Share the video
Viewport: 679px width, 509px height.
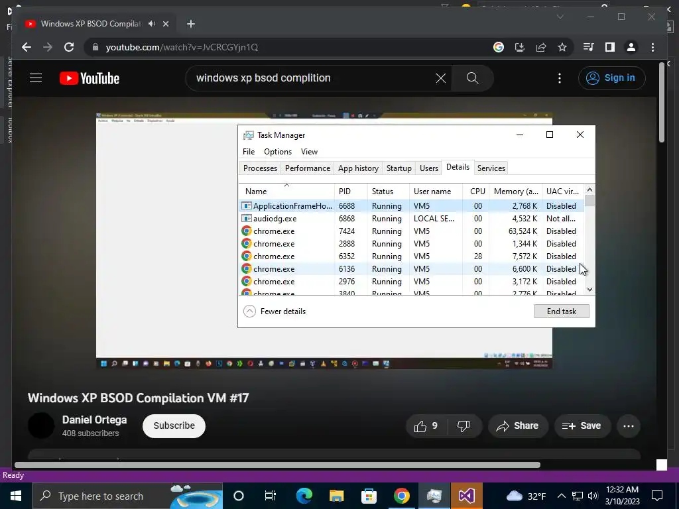click(518, 426)
